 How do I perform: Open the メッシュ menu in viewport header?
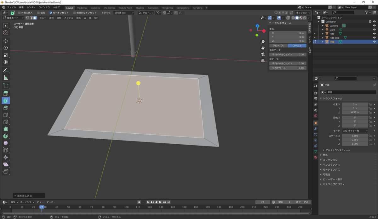(69, 18)
